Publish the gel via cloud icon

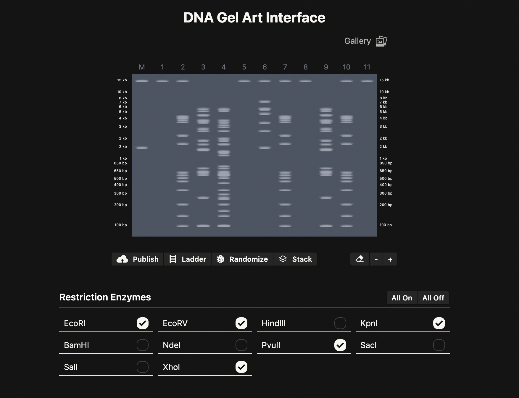click(122, 259)
